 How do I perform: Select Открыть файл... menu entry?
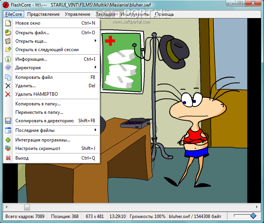point(51,33)
